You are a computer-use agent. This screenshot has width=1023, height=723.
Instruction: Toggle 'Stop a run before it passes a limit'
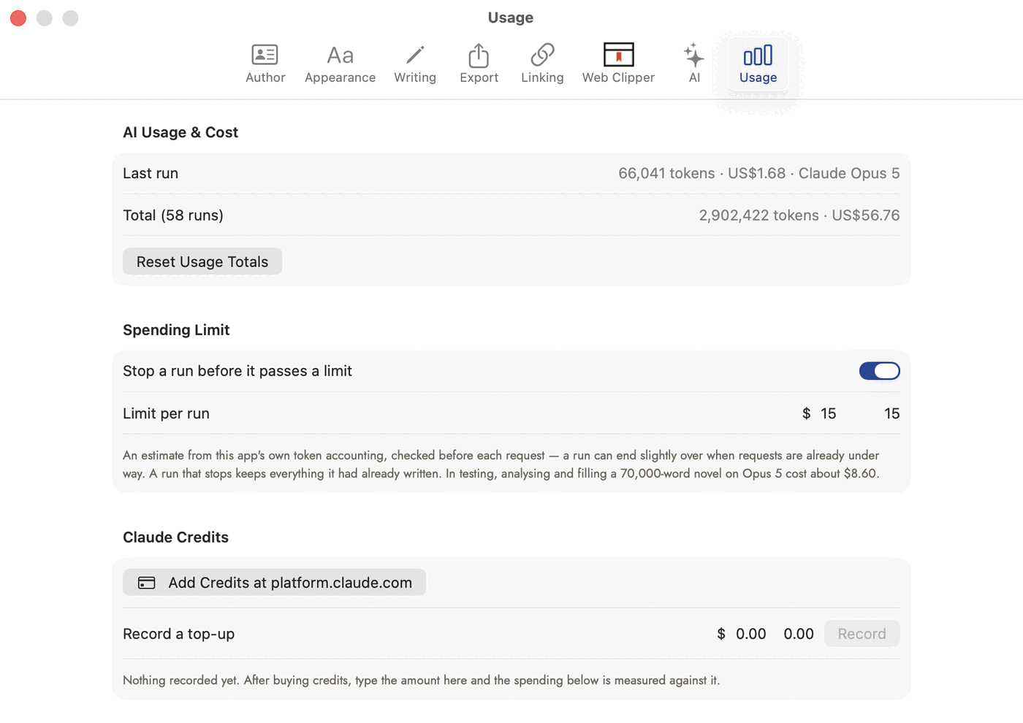click(x=879, y=371)
